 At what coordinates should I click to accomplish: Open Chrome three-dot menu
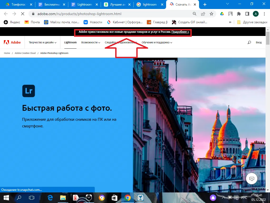[264, 14]
